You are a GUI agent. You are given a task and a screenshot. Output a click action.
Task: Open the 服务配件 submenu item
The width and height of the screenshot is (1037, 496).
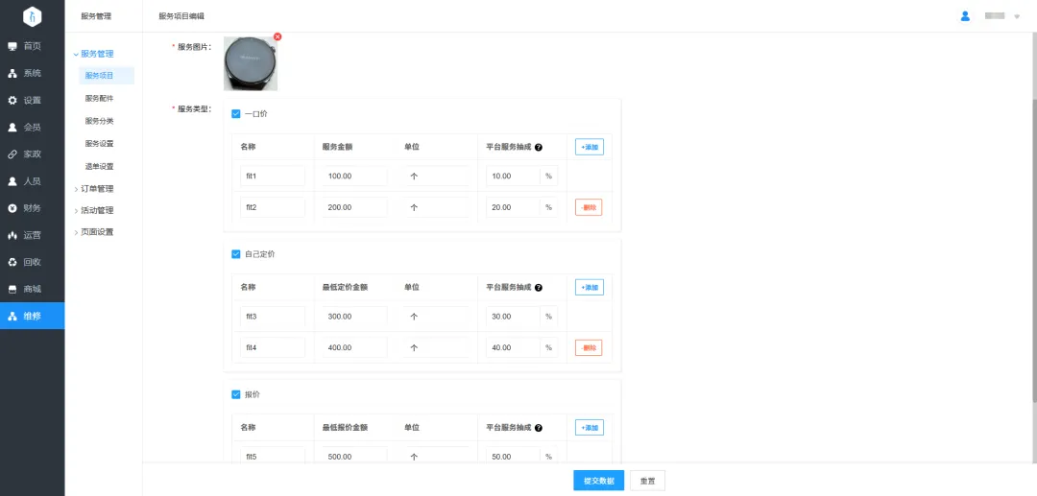(99, 98)
